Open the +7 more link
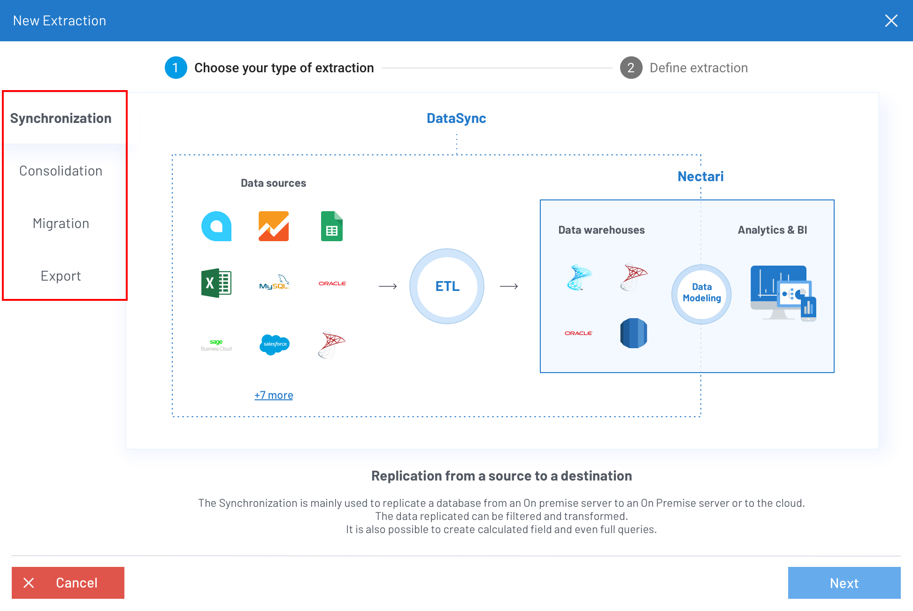The width and height of the screenshot is (913, 611). (274, 395)
